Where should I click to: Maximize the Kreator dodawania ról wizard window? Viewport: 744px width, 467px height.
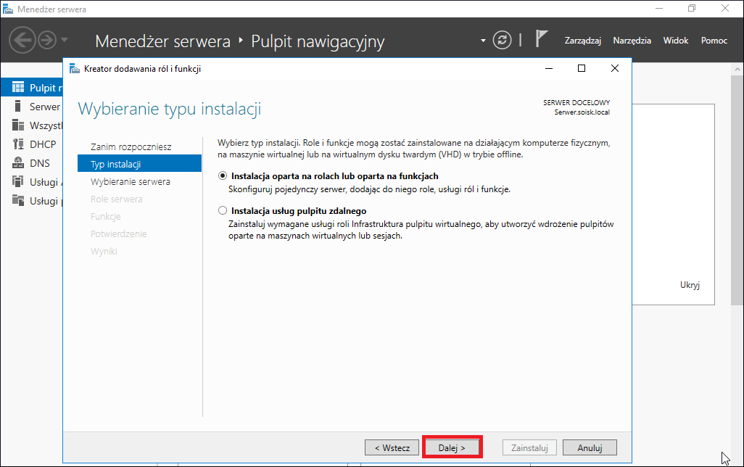coord(582,68)
